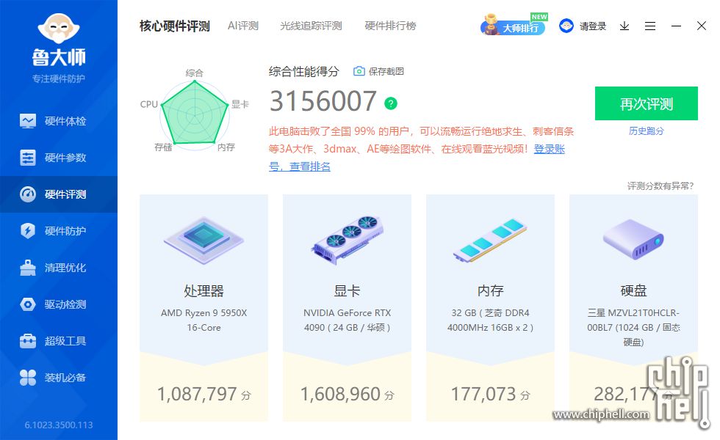Click the 专注硬件防护 slogan

pyautogui.click(x=59, y=79)
